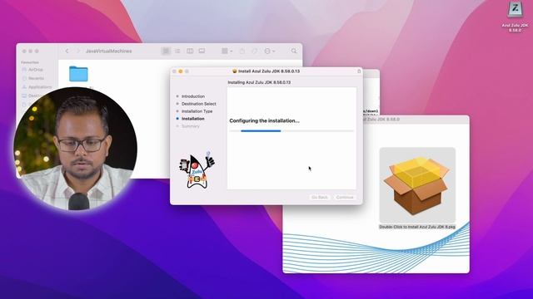Go forward in the Finder window
Viewport: 533px width, 299px height.
(78, 51)
